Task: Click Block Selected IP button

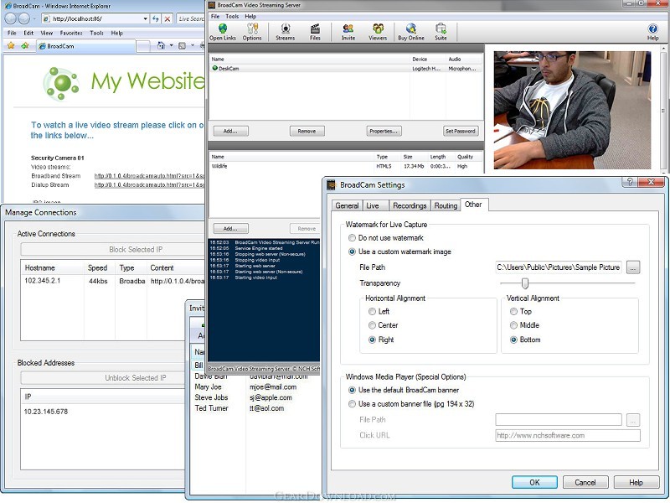Action: tap(115, 249)
